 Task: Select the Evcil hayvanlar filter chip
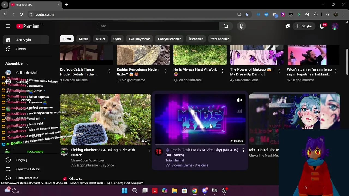139,39
